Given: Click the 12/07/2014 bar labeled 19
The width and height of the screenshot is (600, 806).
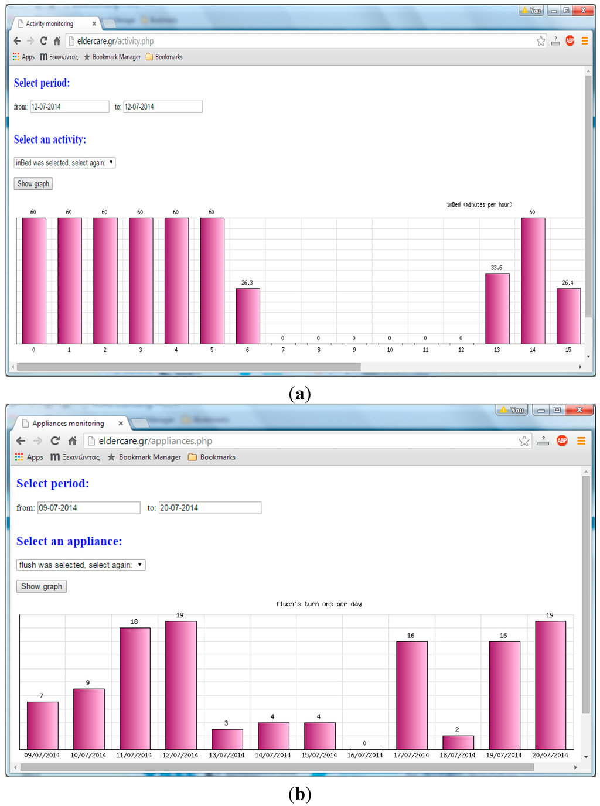Looking at the screenshot, I should pos(181,685).
